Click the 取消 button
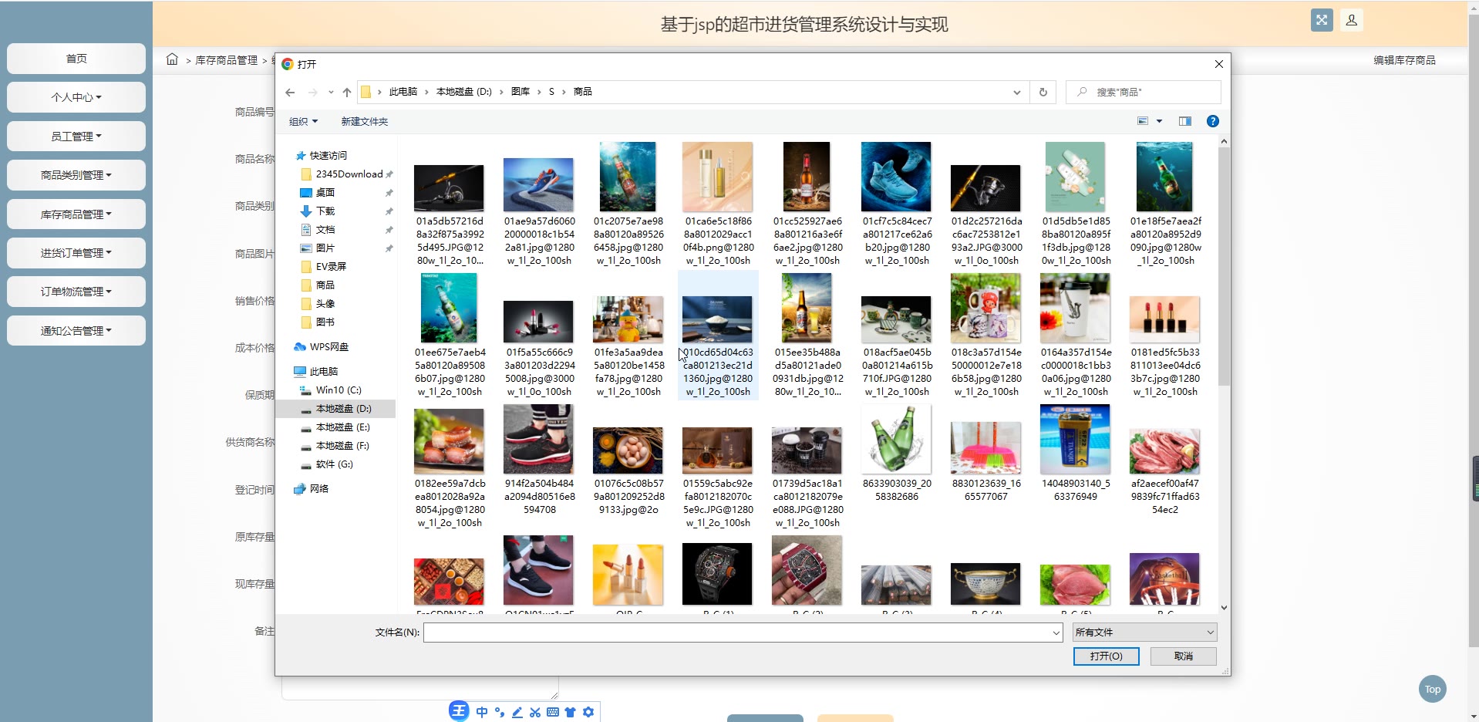The image size is (1479, 722). [1183, 656]
